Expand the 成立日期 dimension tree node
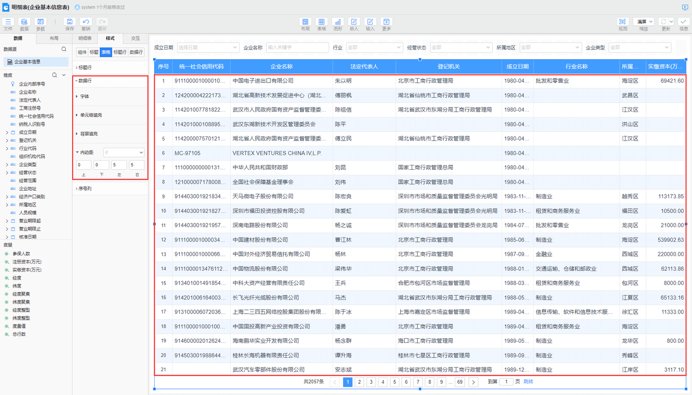Image resolution: width=692 pixels, height=395 pixels. (x=6, y=132)
